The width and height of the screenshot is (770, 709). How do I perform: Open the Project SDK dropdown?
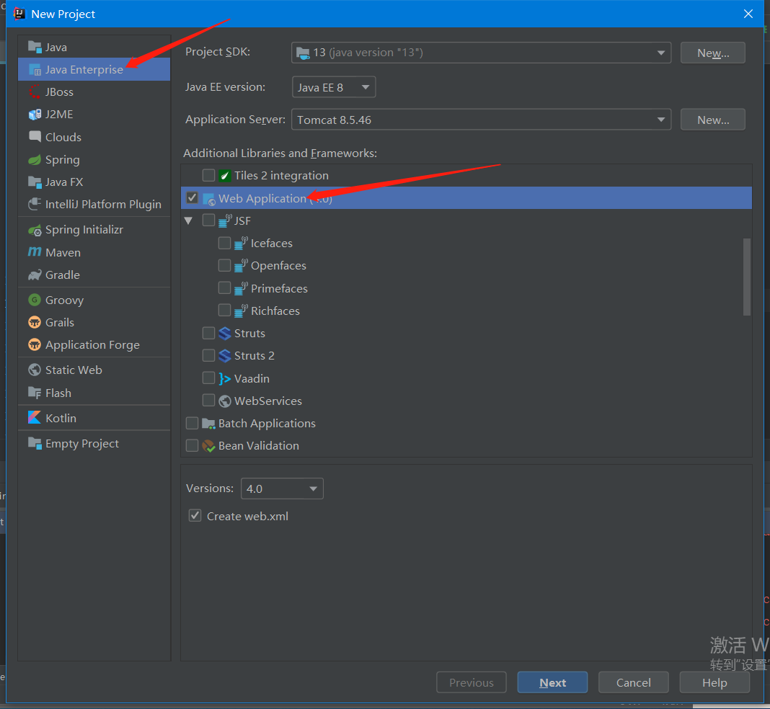[x=482, y=53]
